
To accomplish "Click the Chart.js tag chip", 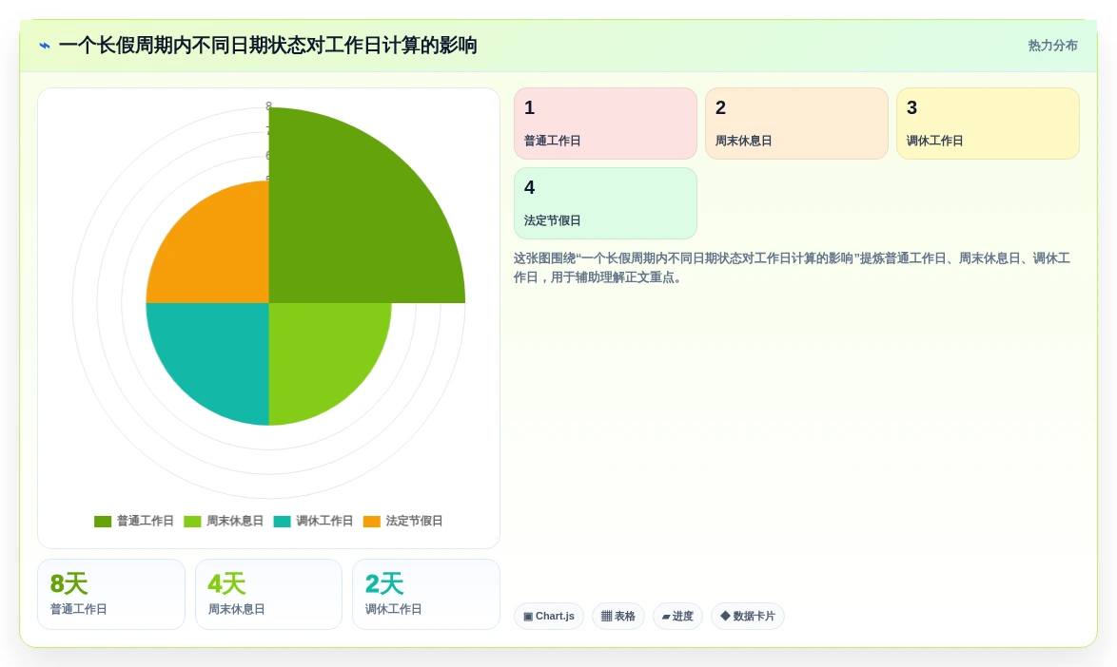I will click(x=549, y=616).
